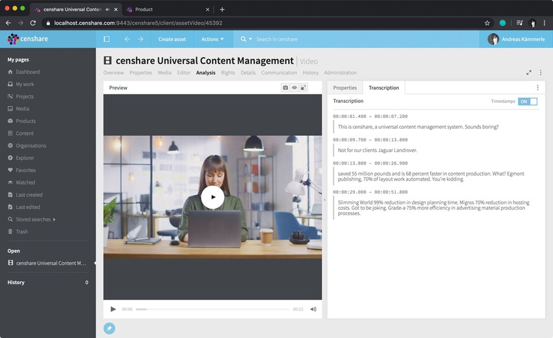Screen dimensions: 553x338
Task: Open Organisations in the sidebar
Action: [x=30, y=146]
